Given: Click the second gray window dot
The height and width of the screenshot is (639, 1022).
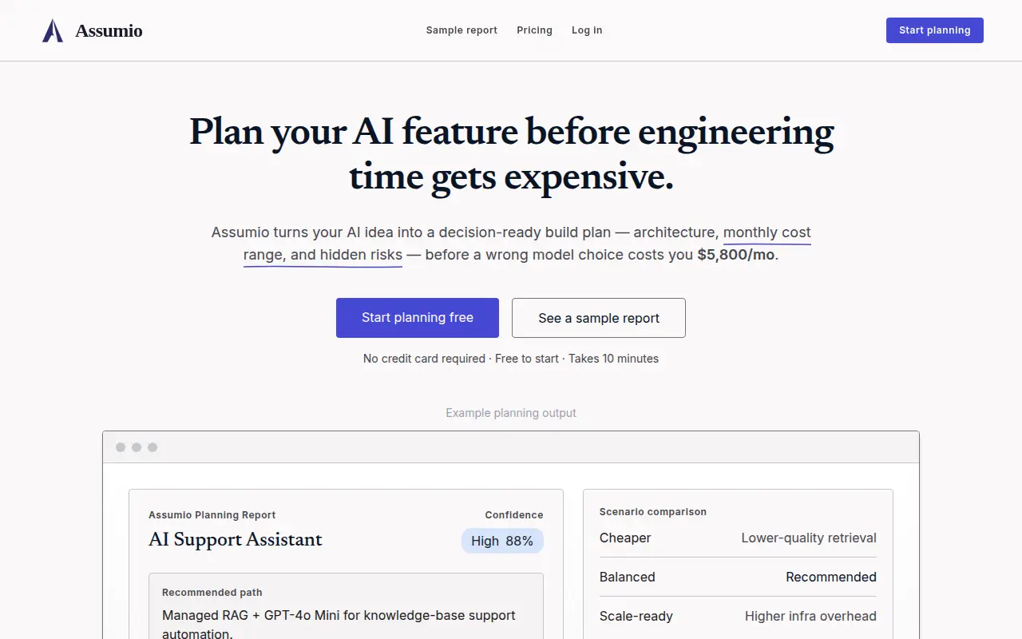Looking at the screenshot, I should [x=137, y=447].
